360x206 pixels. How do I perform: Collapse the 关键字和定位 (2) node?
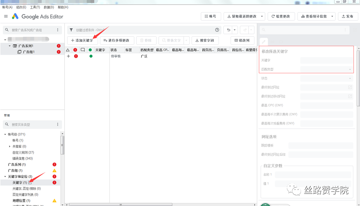[5, 177]
